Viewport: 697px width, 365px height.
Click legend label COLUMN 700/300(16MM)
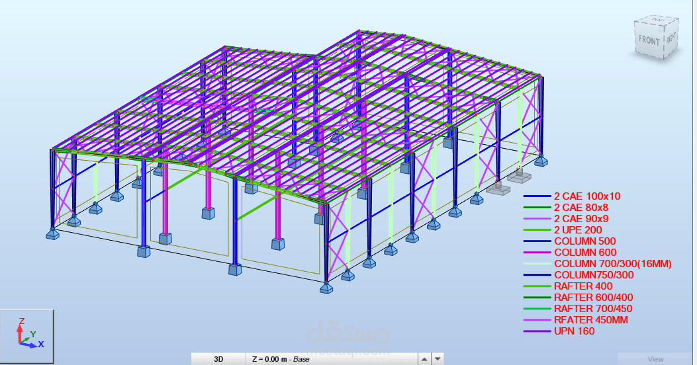tap(612, 264)
